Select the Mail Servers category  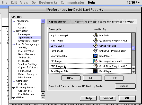click(26, 51)
